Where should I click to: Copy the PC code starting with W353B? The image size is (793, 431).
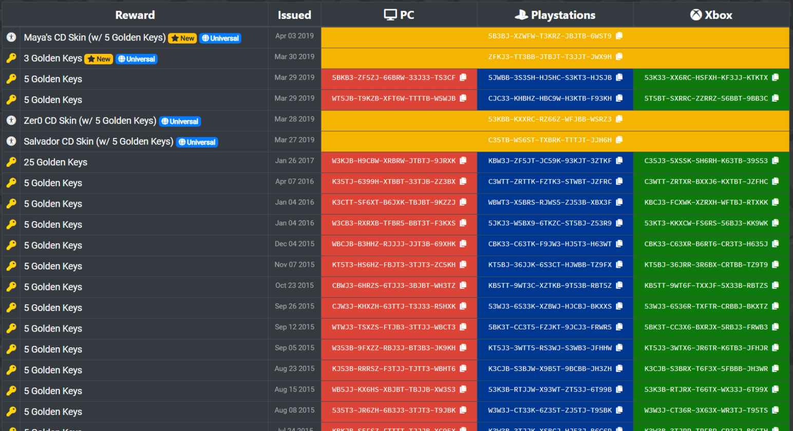point(463,347)
